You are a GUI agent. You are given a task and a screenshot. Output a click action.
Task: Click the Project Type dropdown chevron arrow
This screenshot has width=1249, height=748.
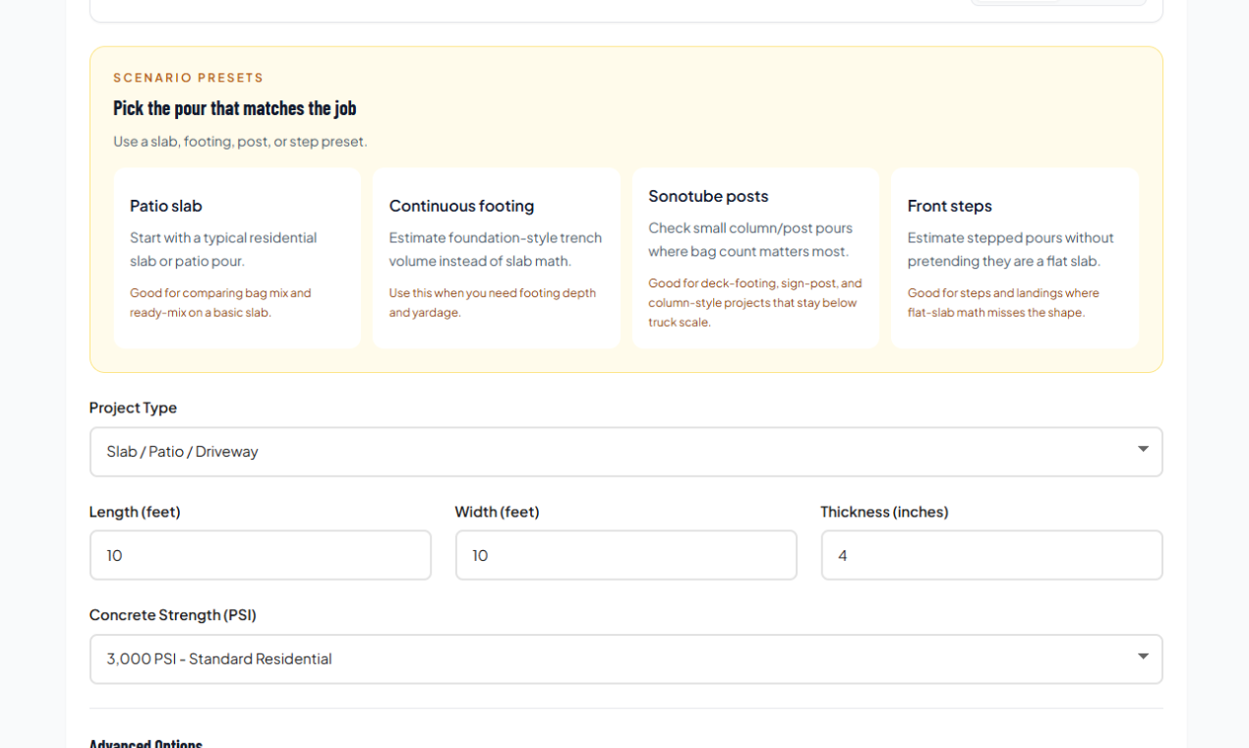coord(1143,450)
